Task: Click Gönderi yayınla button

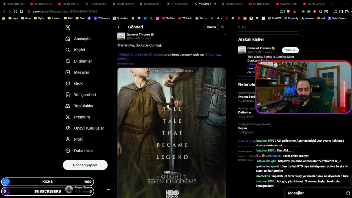Action: (x=85, y=165)
